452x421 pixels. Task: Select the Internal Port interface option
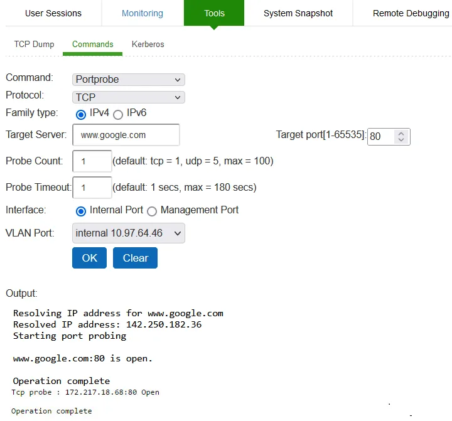81,211
